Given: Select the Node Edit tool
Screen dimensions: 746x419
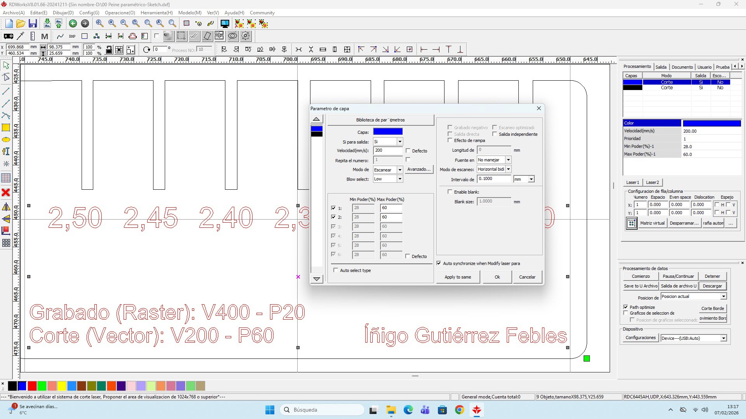Looking at the screenshot, I should 6,77.
